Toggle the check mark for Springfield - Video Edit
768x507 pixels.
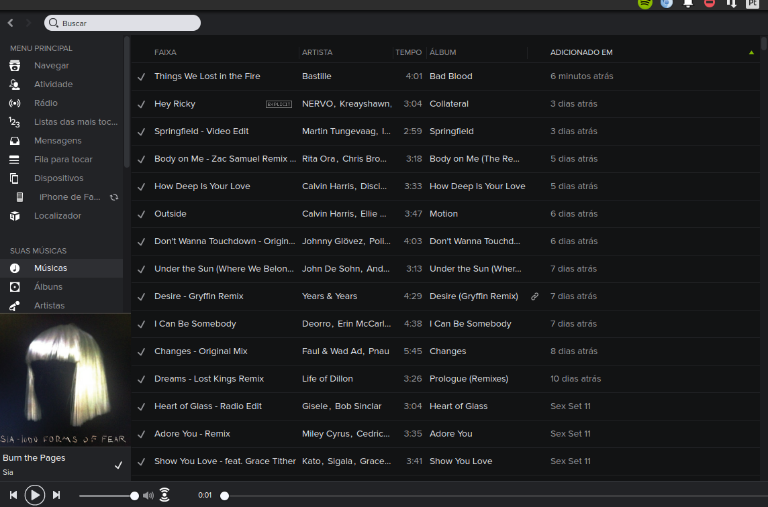141,131
